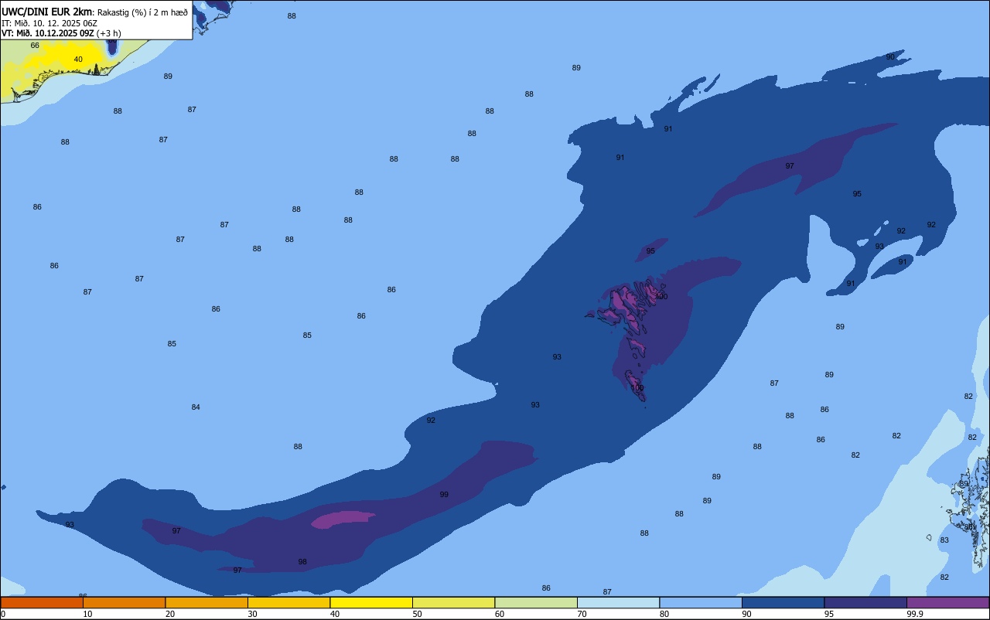Click the 0–10 dark orange legend segment

pyautogui.click(x=42, y=602)
